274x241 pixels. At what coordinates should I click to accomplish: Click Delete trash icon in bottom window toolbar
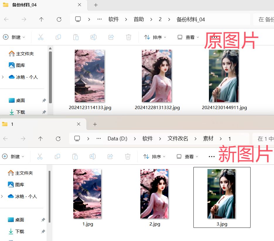(128, 156)
